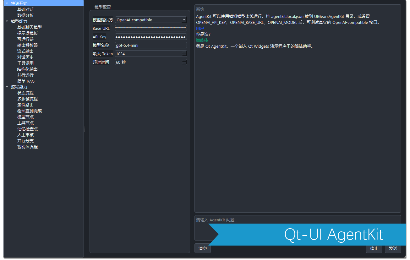Open the 对话历史 example
This screenshot has width=410, height=260.
[25, 57]
